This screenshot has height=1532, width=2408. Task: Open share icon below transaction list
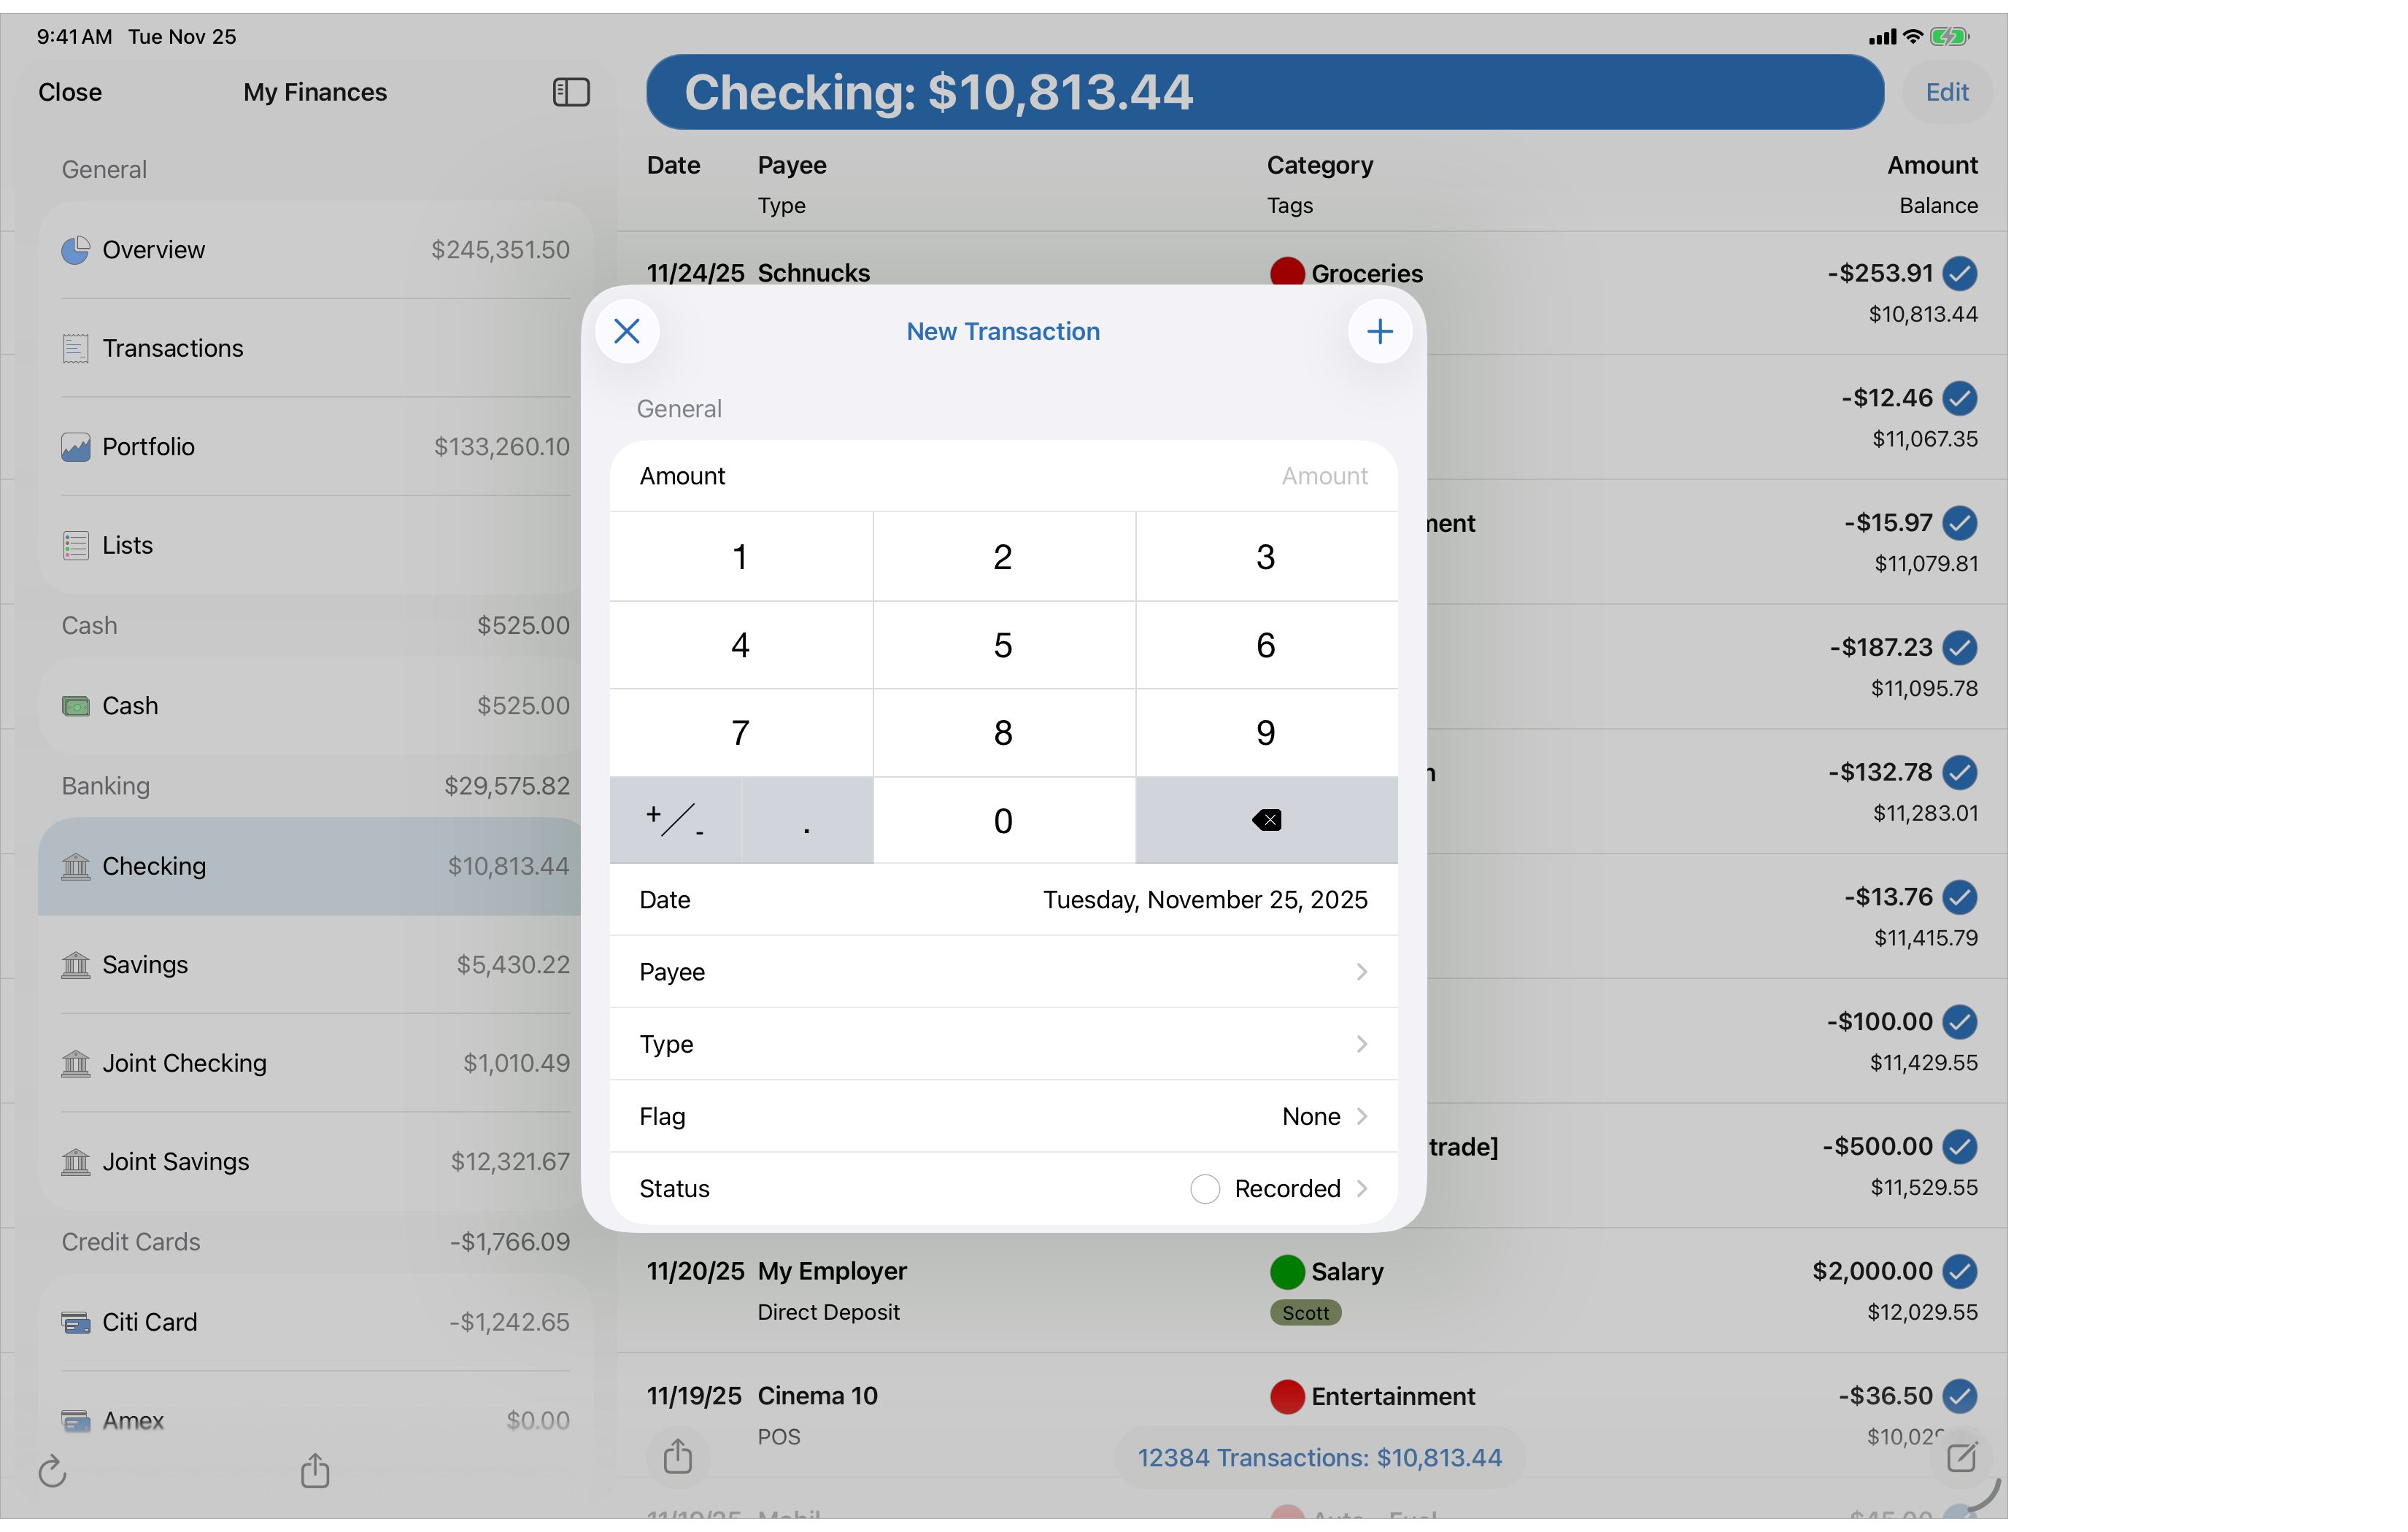point(677,1456)
